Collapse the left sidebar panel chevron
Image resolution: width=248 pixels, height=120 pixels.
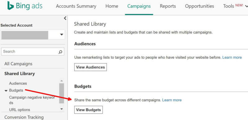65,18
